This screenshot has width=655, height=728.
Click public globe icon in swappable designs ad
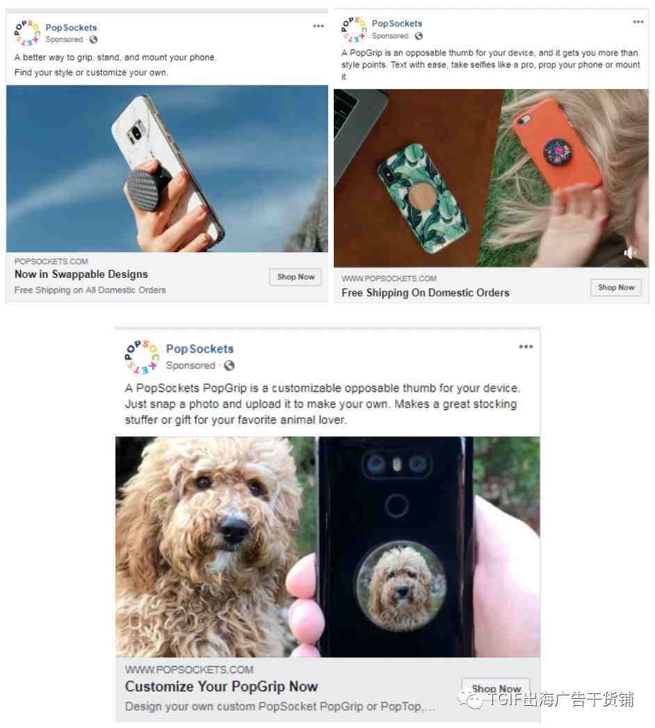[x=93, y=40]
